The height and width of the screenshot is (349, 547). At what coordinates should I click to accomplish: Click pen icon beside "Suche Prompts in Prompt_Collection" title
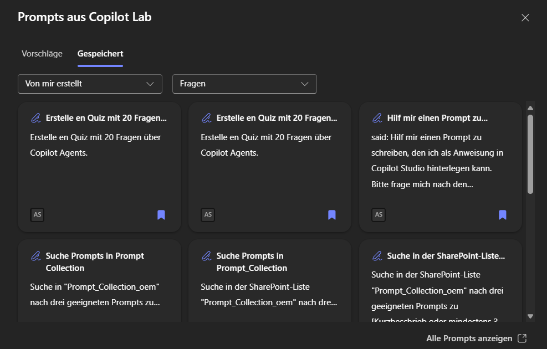[207, 256]
